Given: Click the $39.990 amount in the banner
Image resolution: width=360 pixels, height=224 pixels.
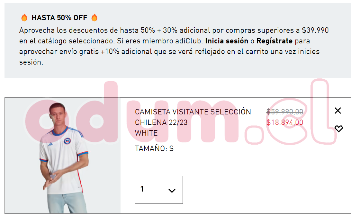Looking at the screenshot, I should pos(315,30).
